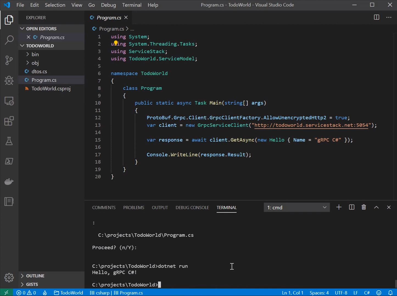Open breadcrumb ellipsis after Program.cs
Image resolution: width=397 pixels, height=296 pixels.
coord(132,29)
